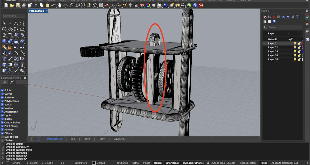
Task: Delete layer with the red X icon
Action: click(x=274, y=17)
